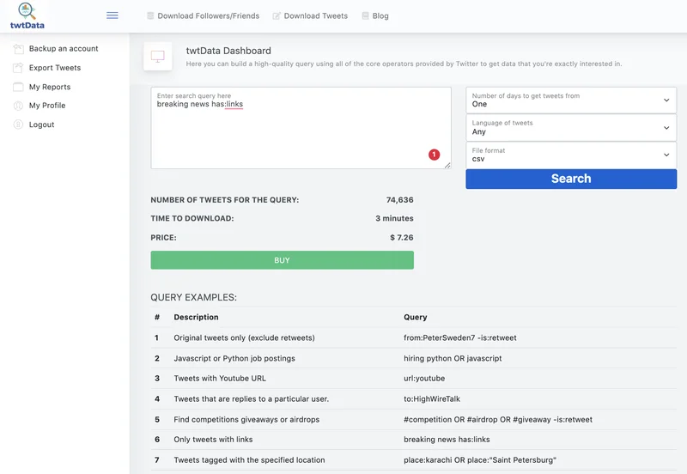Viewport: 687px width, 474px height.
Task: Click the Backup an account icon
Action: click(18, 49)
